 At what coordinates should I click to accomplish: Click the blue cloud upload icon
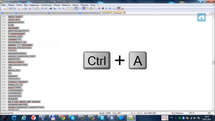[x=202, y=17]
